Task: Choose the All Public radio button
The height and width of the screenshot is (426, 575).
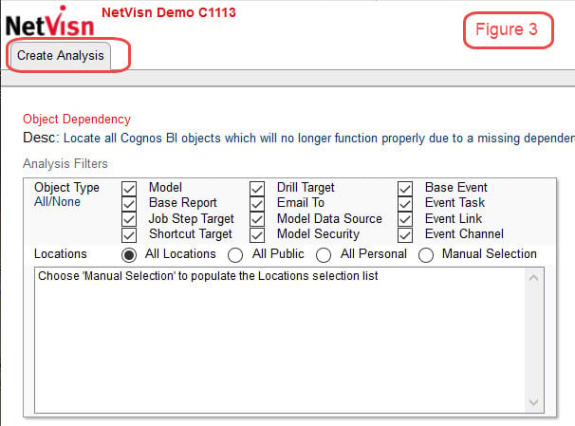Action: pyautogui.click(x=235, y=255)
